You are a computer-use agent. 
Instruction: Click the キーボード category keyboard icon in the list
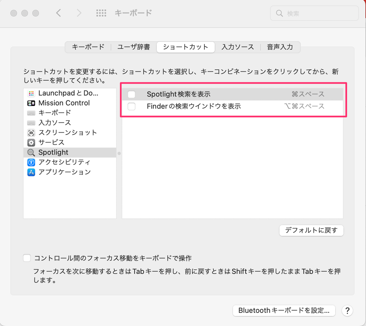(x=31, y=113)
